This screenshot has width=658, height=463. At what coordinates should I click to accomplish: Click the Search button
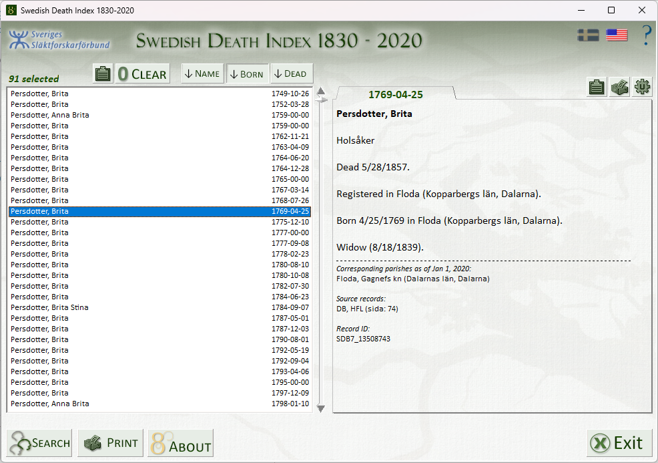click(x=39, y=443)
